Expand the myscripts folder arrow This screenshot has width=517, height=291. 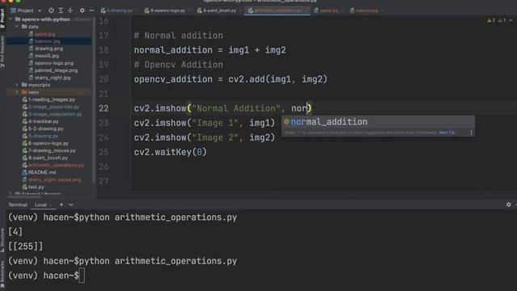tap(17, 85)
